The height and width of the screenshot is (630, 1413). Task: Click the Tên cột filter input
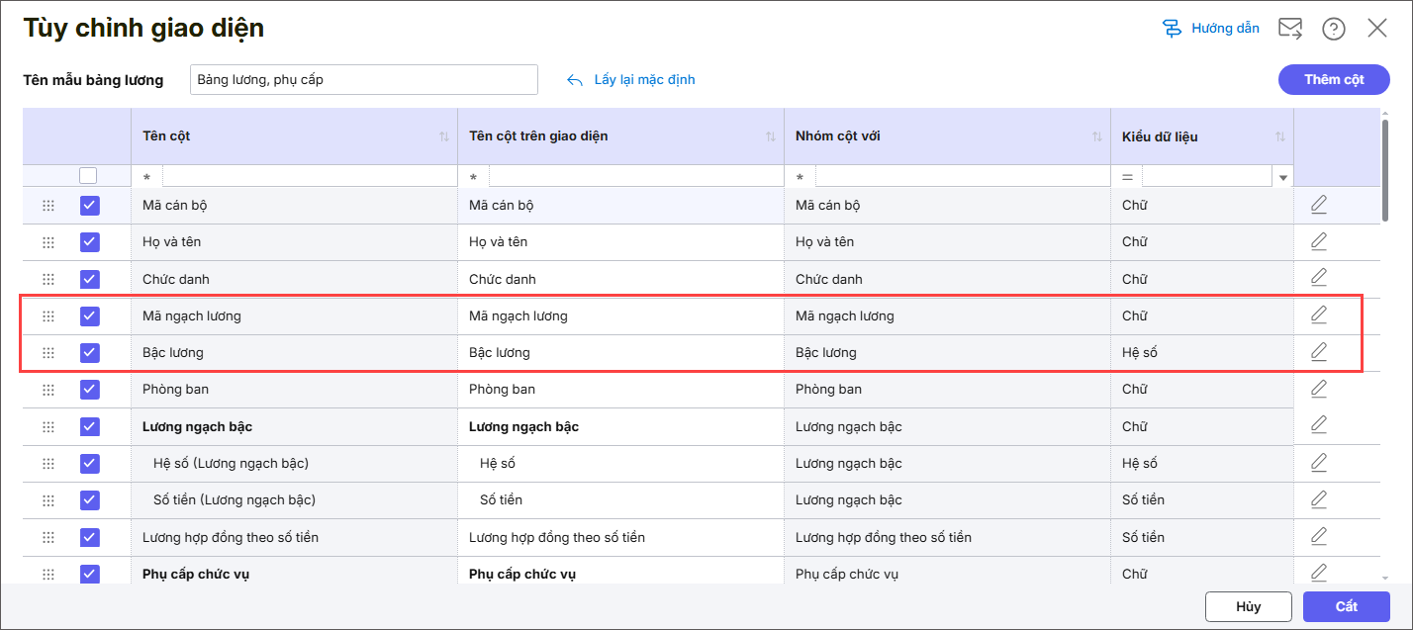(x=309, y=177)
